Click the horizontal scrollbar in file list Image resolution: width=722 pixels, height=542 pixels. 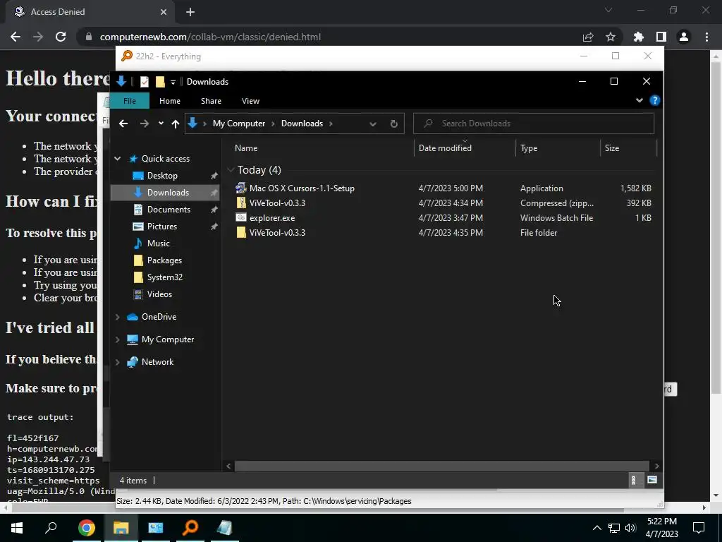click(441, 466)
